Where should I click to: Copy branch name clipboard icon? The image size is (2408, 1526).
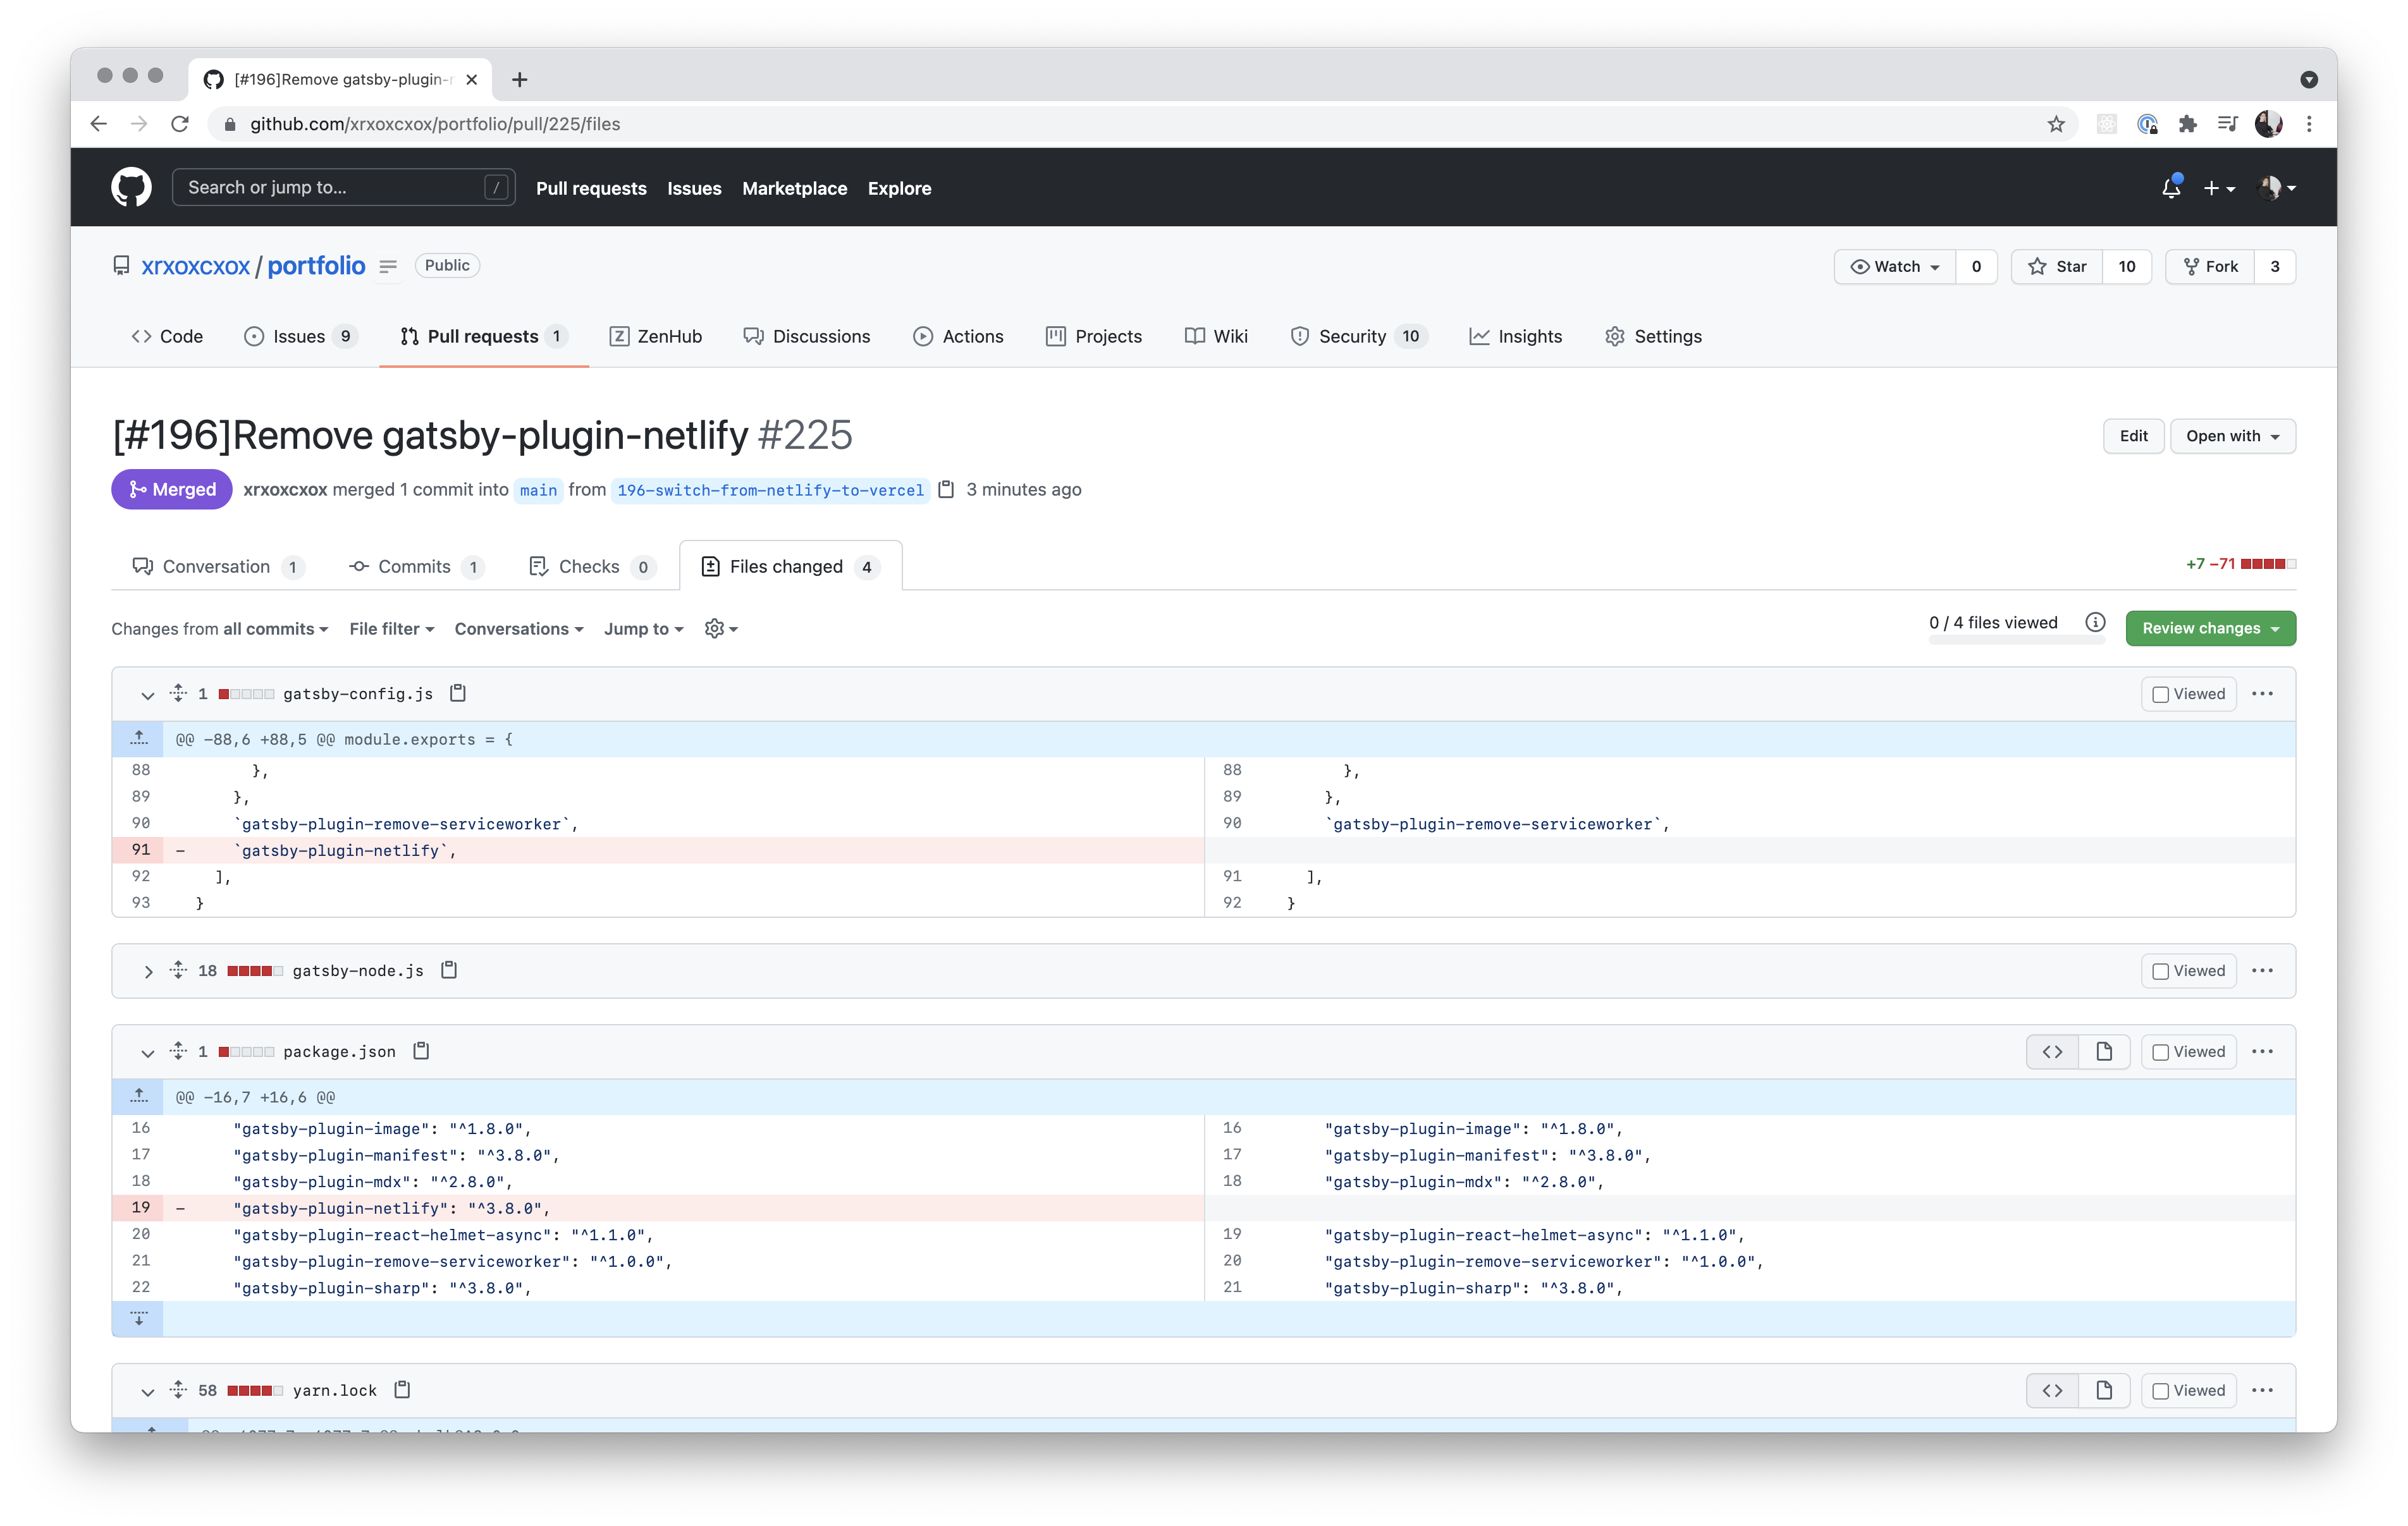(x=946, y=489)
